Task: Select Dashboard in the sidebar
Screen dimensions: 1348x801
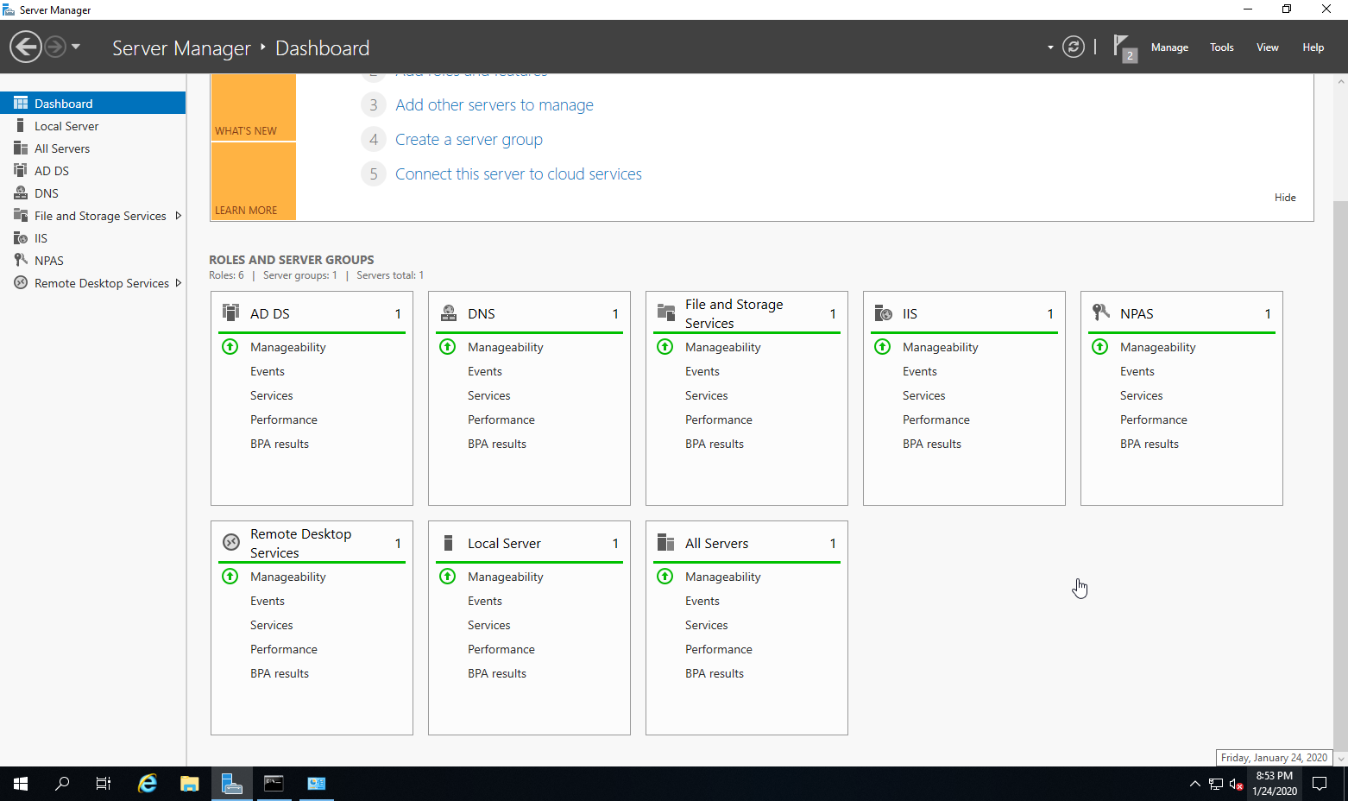Action: [92, 103]
